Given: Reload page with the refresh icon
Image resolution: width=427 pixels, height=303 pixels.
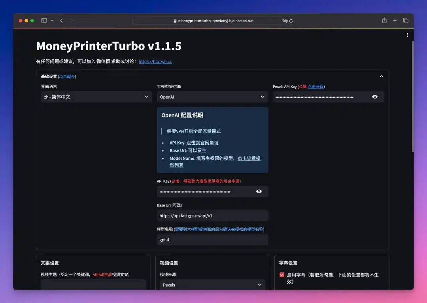Looking at the screenshot, I should [291, 21].
